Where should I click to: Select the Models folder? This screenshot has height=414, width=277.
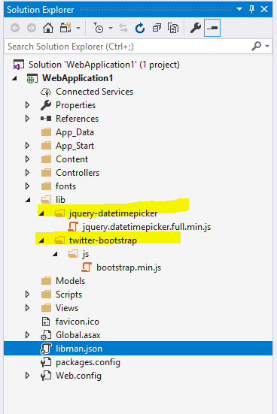[x=70, y=281]
